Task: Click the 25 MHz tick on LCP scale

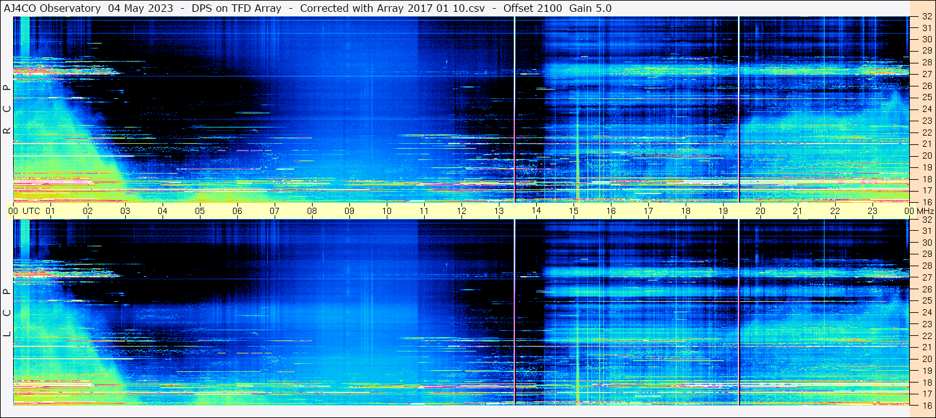Action: click(926, 300)
